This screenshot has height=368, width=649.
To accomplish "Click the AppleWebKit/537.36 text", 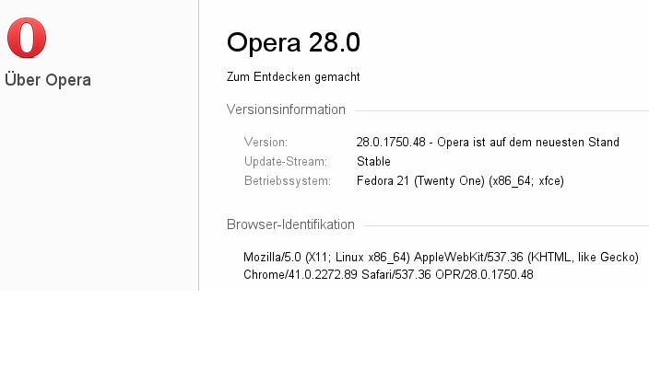I will 468,258.
